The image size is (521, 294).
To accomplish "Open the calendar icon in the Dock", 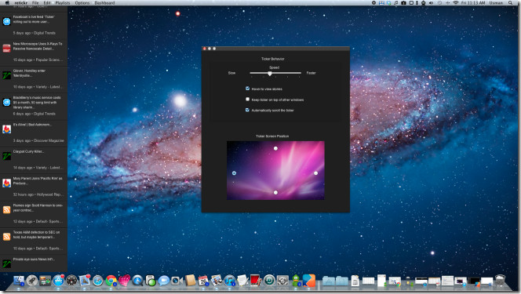I will pyautogui.click(x=203, y=281).
